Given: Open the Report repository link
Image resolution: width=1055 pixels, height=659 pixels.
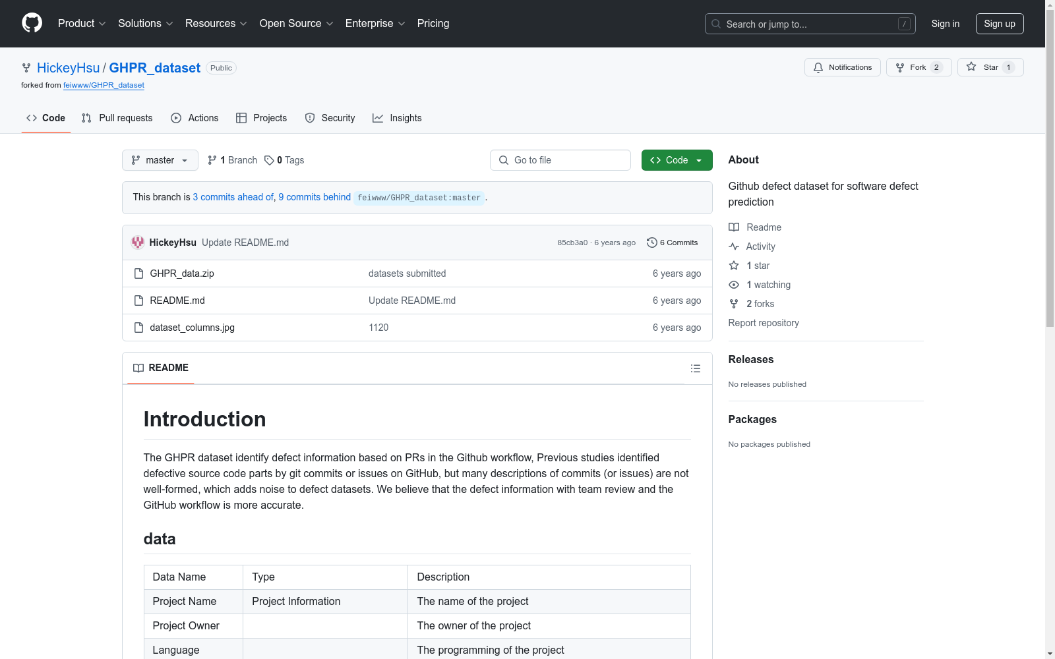Looking at the screenshot, I should pyautogui.click(x=764, y=323).
